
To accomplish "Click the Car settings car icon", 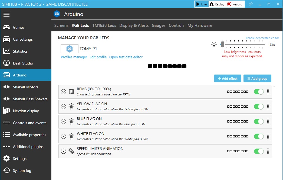I will point(6,39).
